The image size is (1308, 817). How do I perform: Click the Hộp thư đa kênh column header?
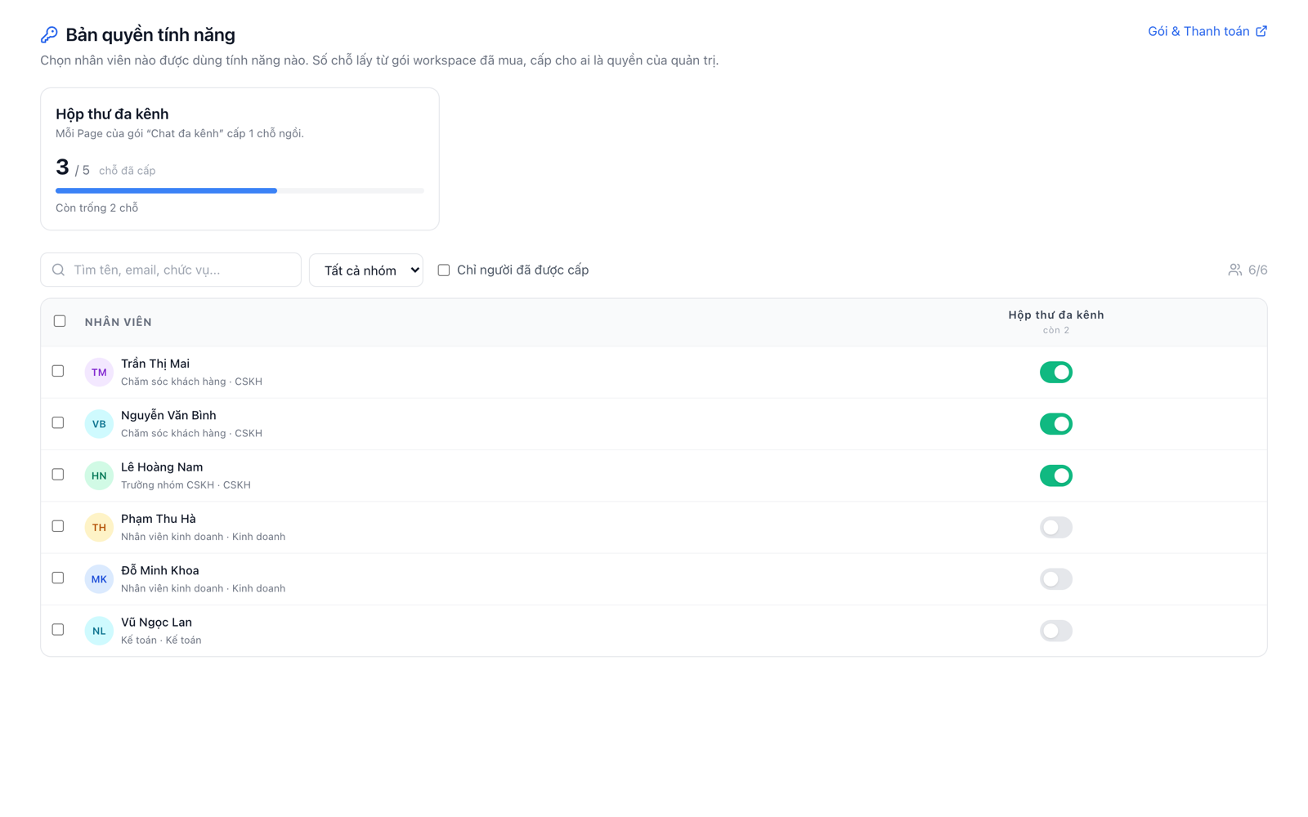1055,315
